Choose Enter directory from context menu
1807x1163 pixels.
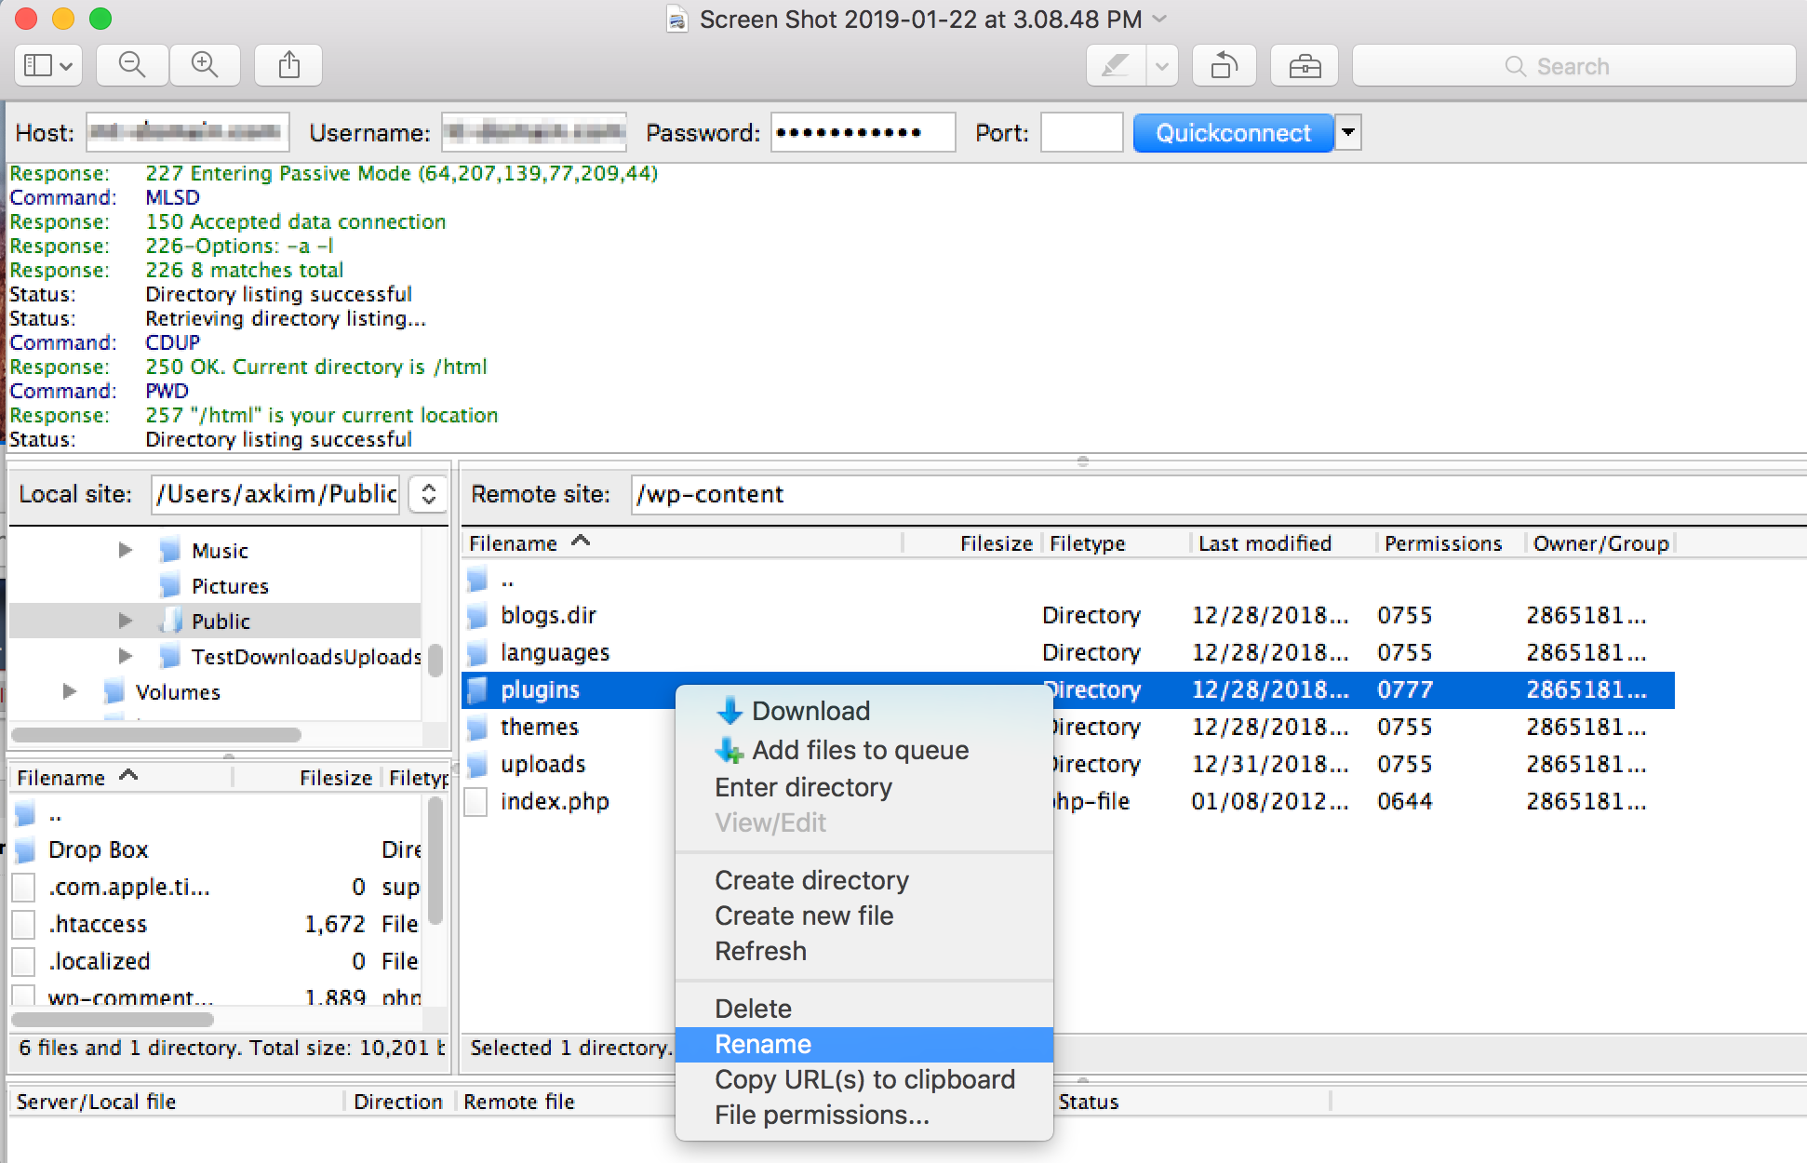[863, 787]
